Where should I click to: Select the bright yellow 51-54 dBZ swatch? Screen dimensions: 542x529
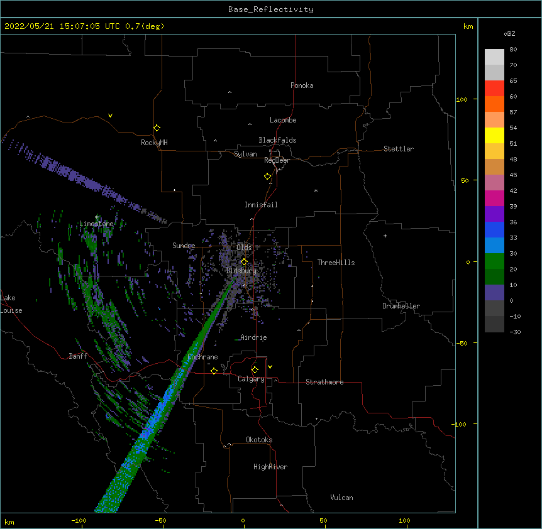coord(494,136)
